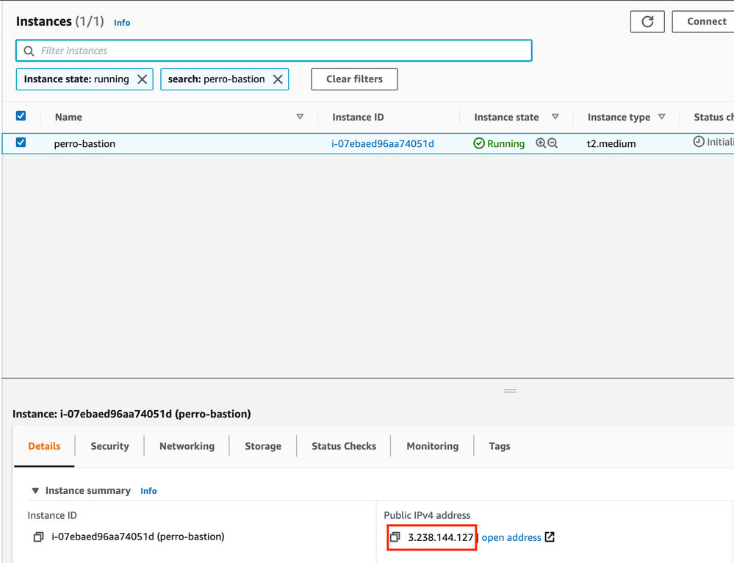The height and width of the screenshot is (563, 734).
Task: Click the zoom-in icon beside Running
Action: 541,143
